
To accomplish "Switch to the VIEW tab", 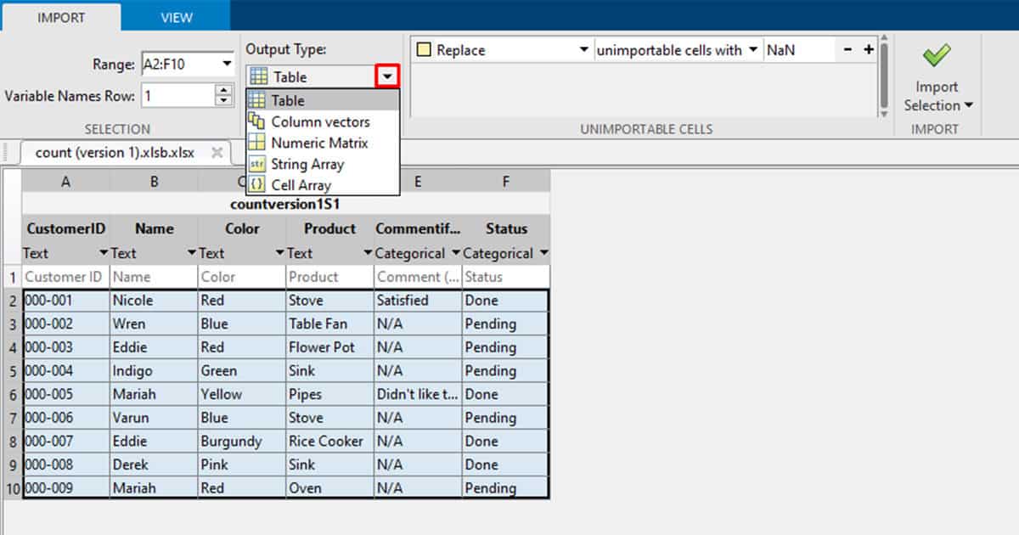I will click(175, 16).
